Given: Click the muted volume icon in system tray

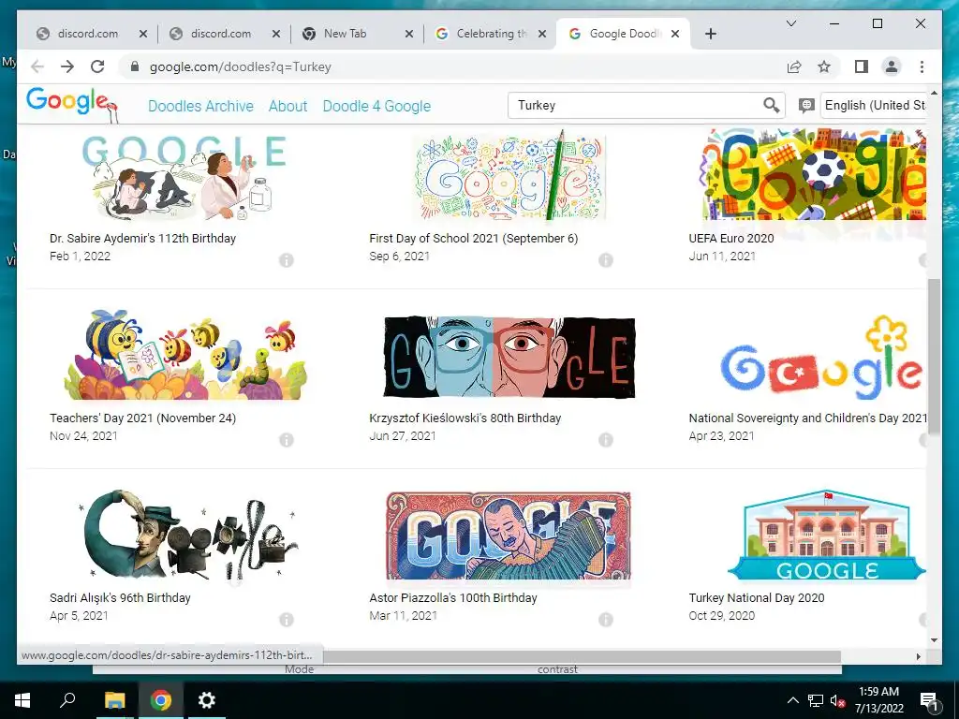Looking at the screenshot, I should coord(837,700).
